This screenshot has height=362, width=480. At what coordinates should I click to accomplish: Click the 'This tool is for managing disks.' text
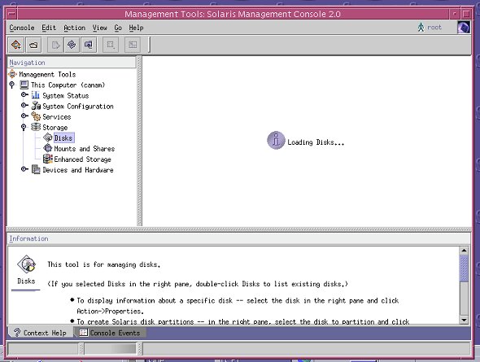click(104, 264)
